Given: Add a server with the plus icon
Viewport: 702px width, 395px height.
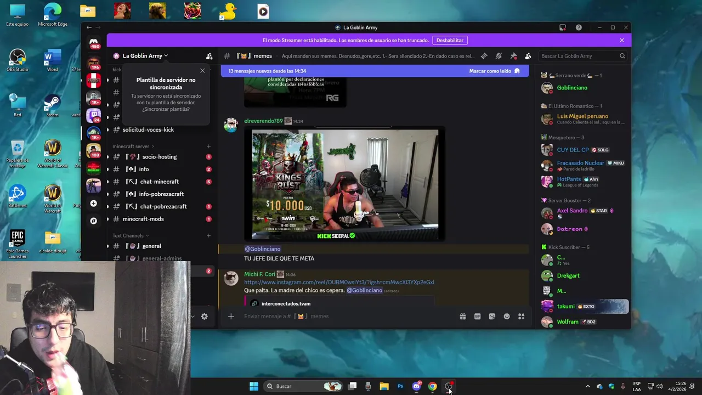Looking at the screenshot, I should 93,204.
